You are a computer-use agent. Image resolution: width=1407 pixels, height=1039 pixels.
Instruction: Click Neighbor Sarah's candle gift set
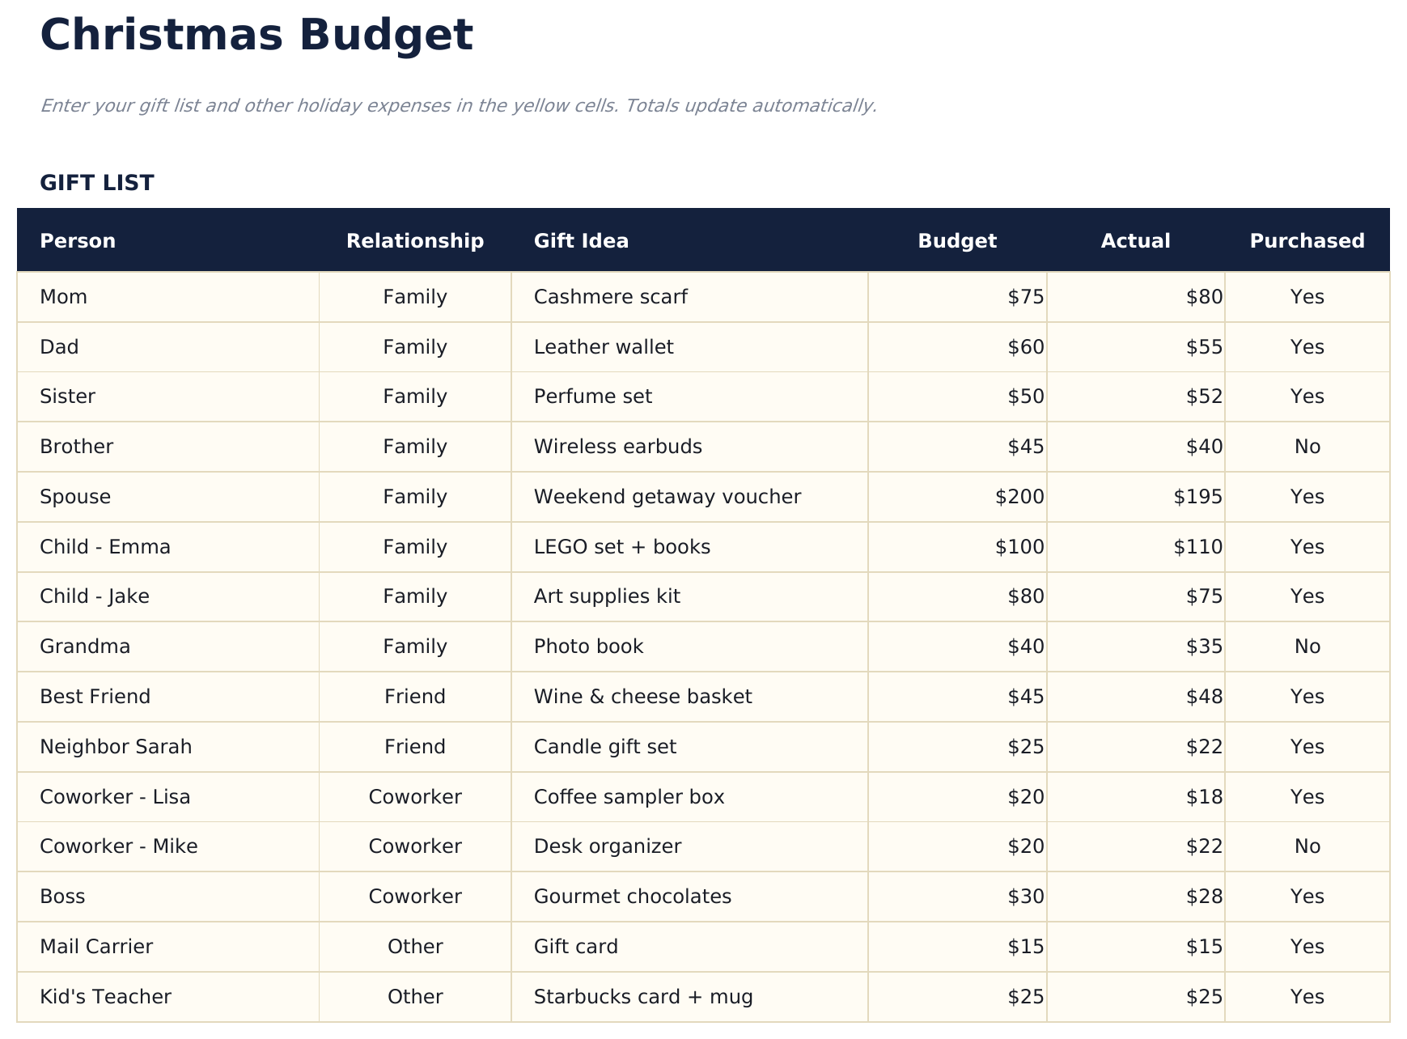pyautogui.click(x=604, y=746)
